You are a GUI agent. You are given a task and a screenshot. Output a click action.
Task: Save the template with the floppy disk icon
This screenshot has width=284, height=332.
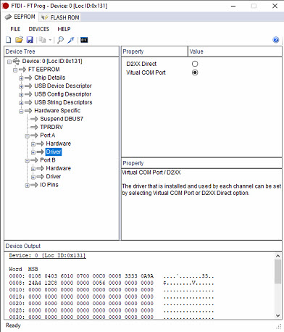(x=30, y=40)
